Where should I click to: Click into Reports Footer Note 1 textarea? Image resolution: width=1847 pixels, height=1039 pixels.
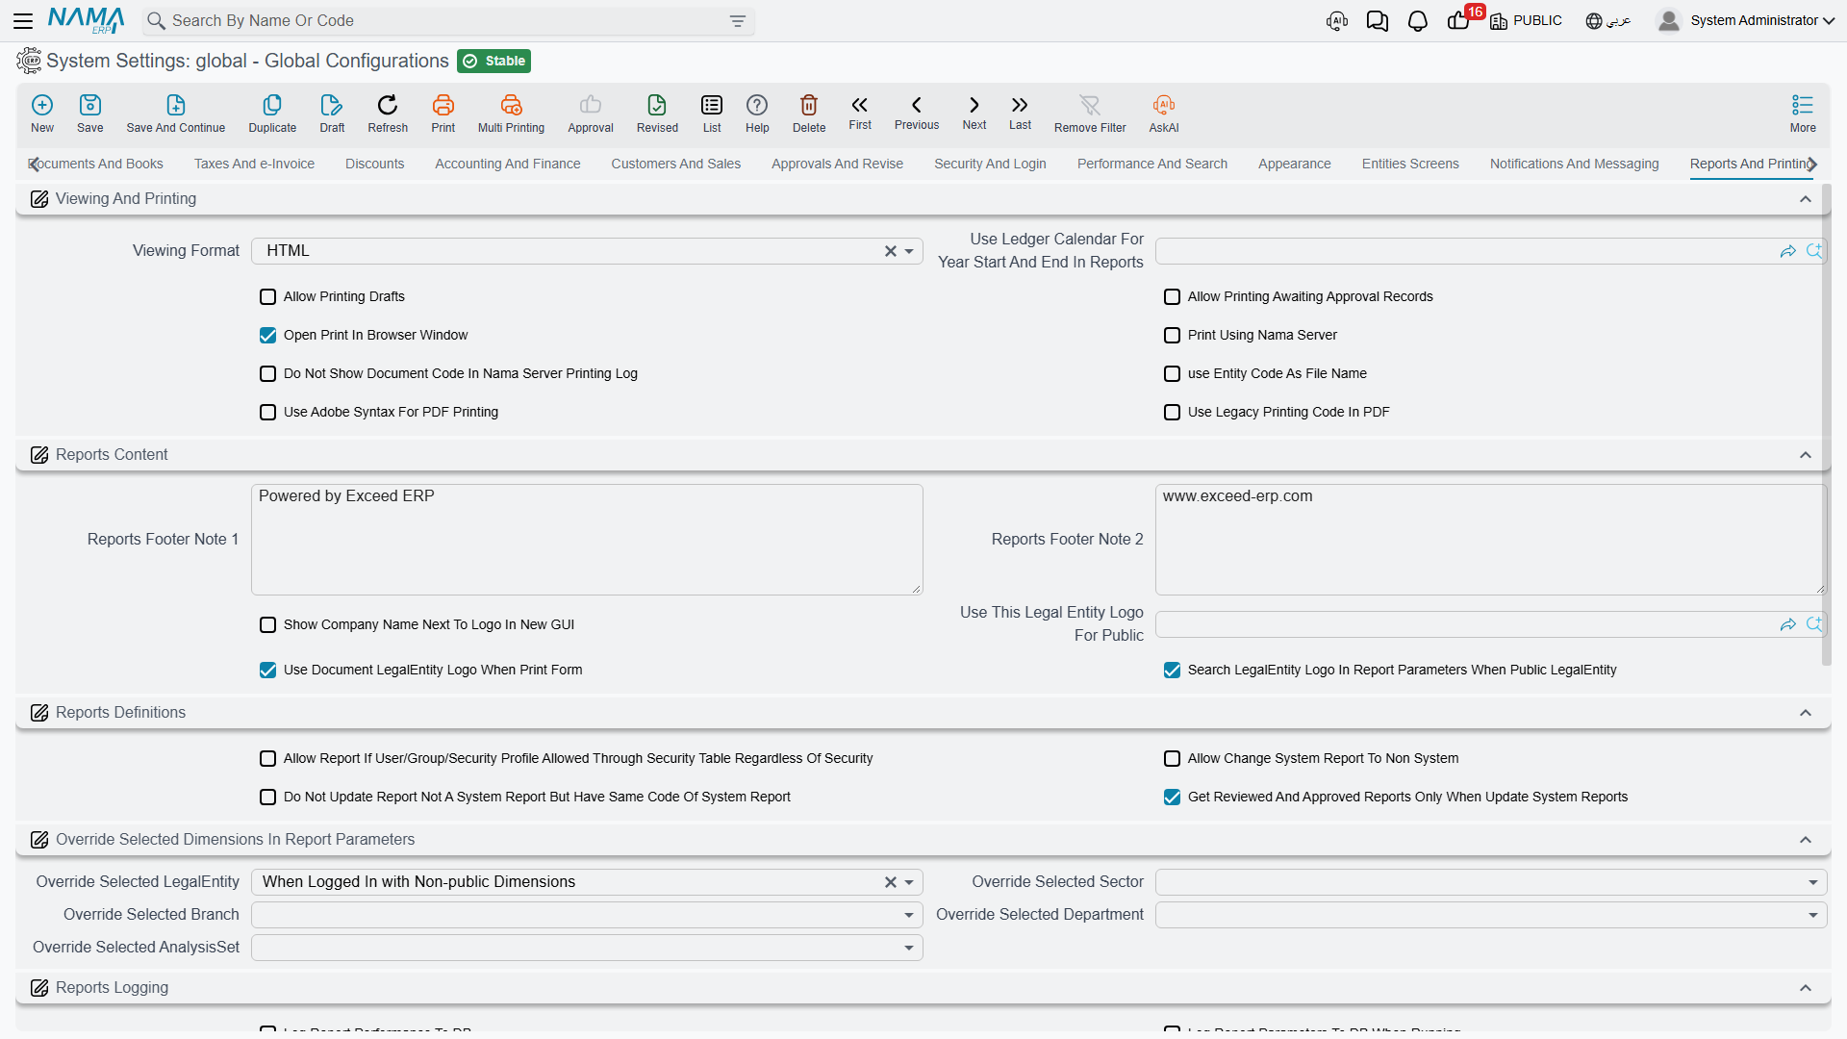587,540
